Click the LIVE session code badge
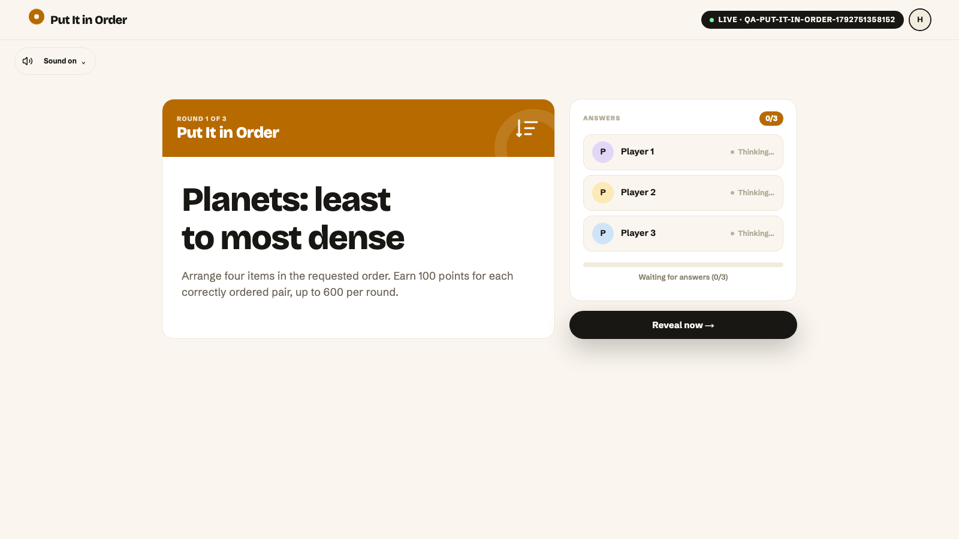Screen dimensions: 959x539 (802, 20)
